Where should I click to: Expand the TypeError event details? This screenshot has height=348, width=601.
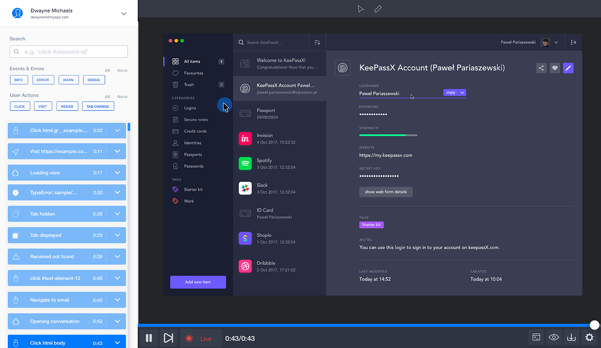click(118, 193)
